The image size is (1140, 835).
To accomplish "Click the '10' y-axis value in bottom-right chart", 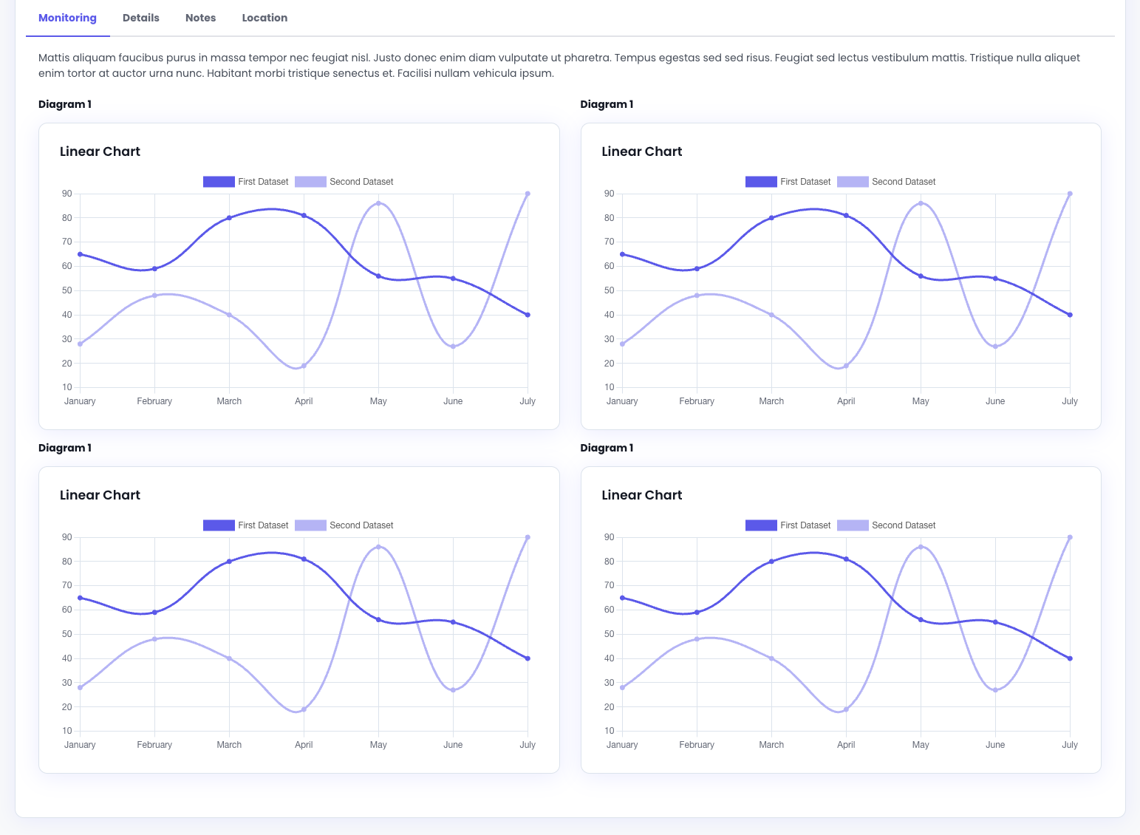I will pos(610,731).
